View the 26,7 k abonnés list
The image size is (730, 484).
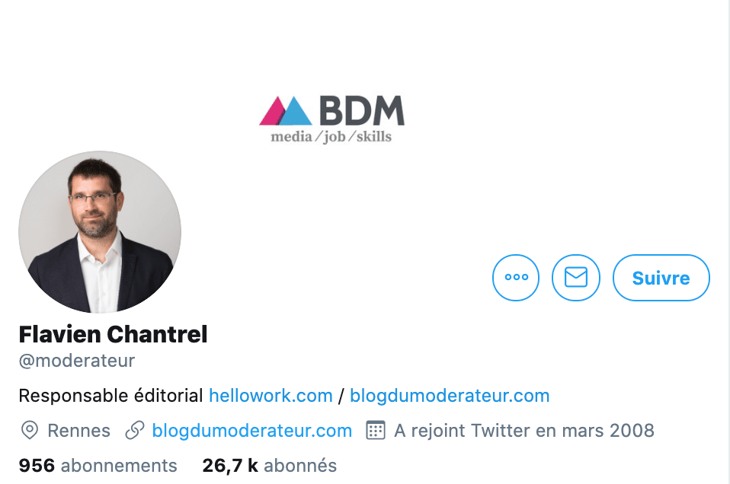pos(269,466)
